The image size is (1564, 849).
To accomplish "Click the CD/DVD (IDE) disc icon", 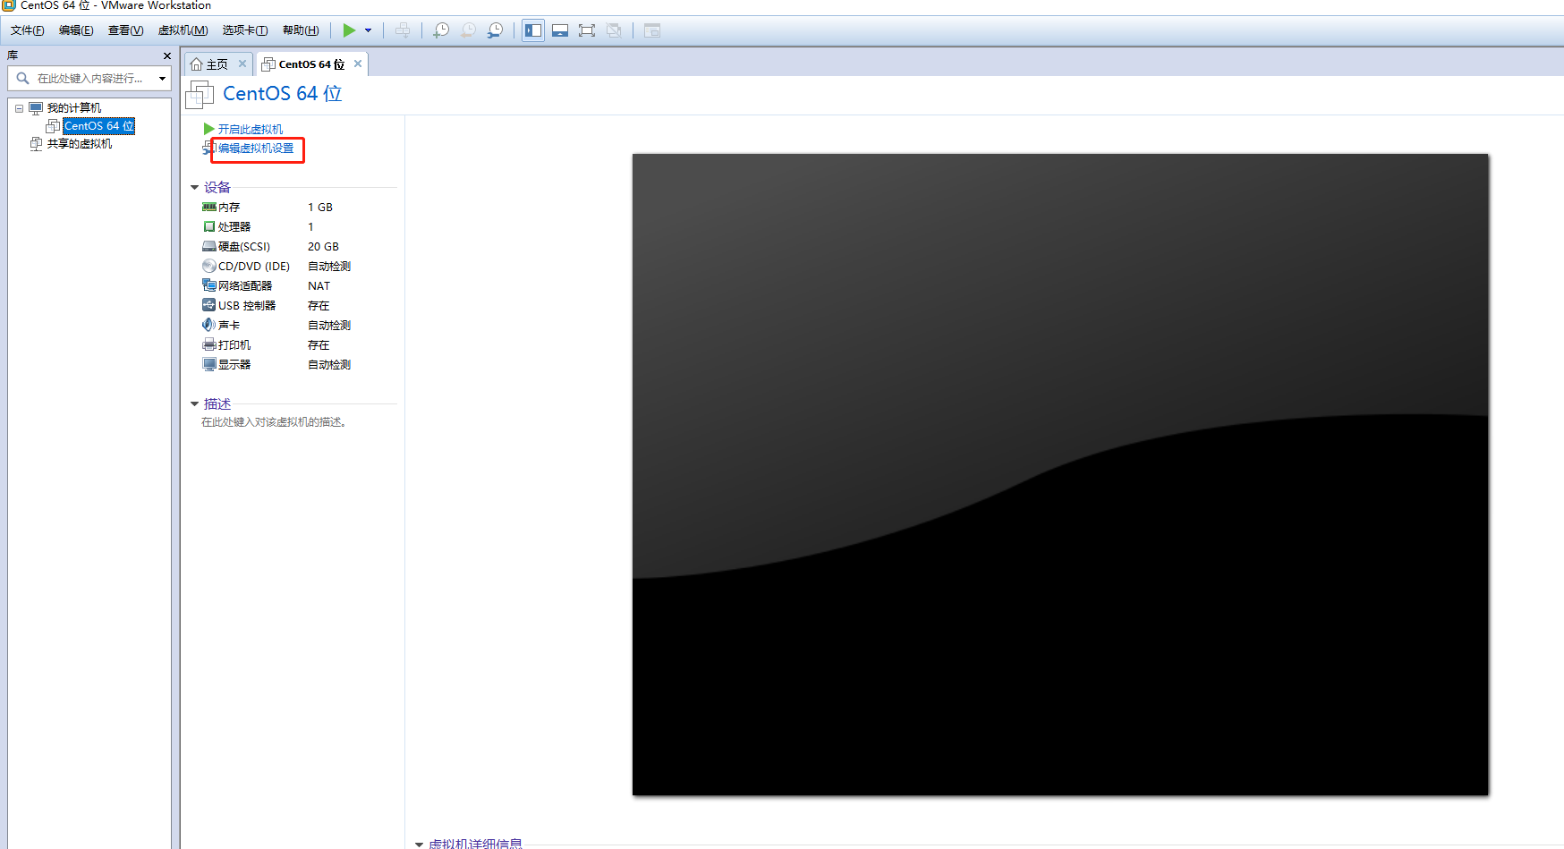I will (x=209, y=266).
